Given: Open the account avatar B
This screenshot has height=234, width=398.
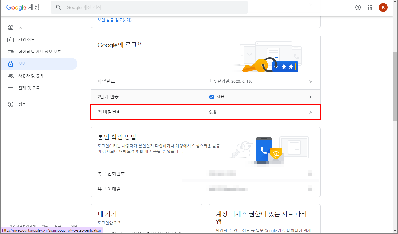Looking at the screenshot, I should click(383, 7).
